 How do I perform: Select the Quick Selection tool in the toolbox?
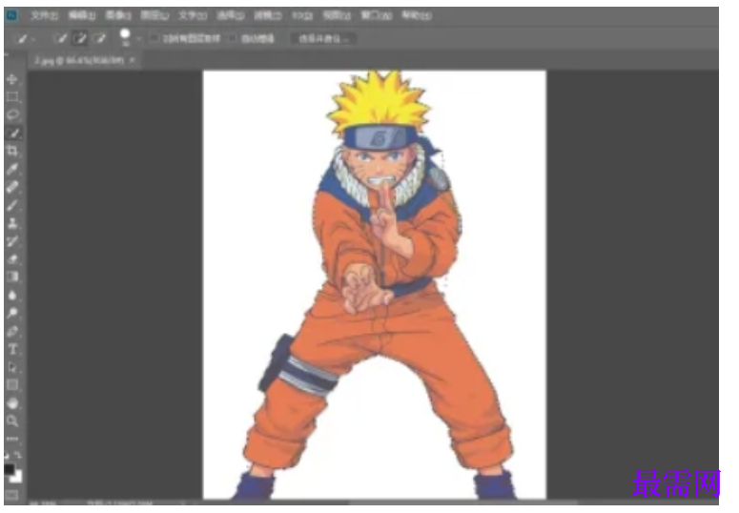(x=12, y=133)
